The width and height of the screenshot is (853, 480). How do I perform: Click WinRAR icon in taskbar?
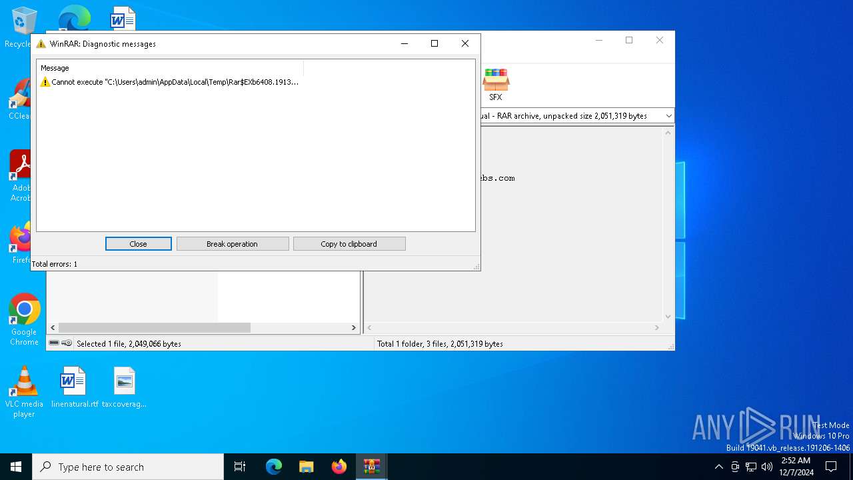tap(372, 467)
